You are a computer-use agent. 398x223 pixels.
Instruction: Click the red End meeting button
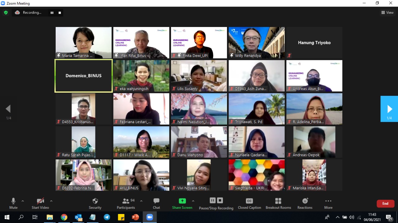[x=385, y=203]
